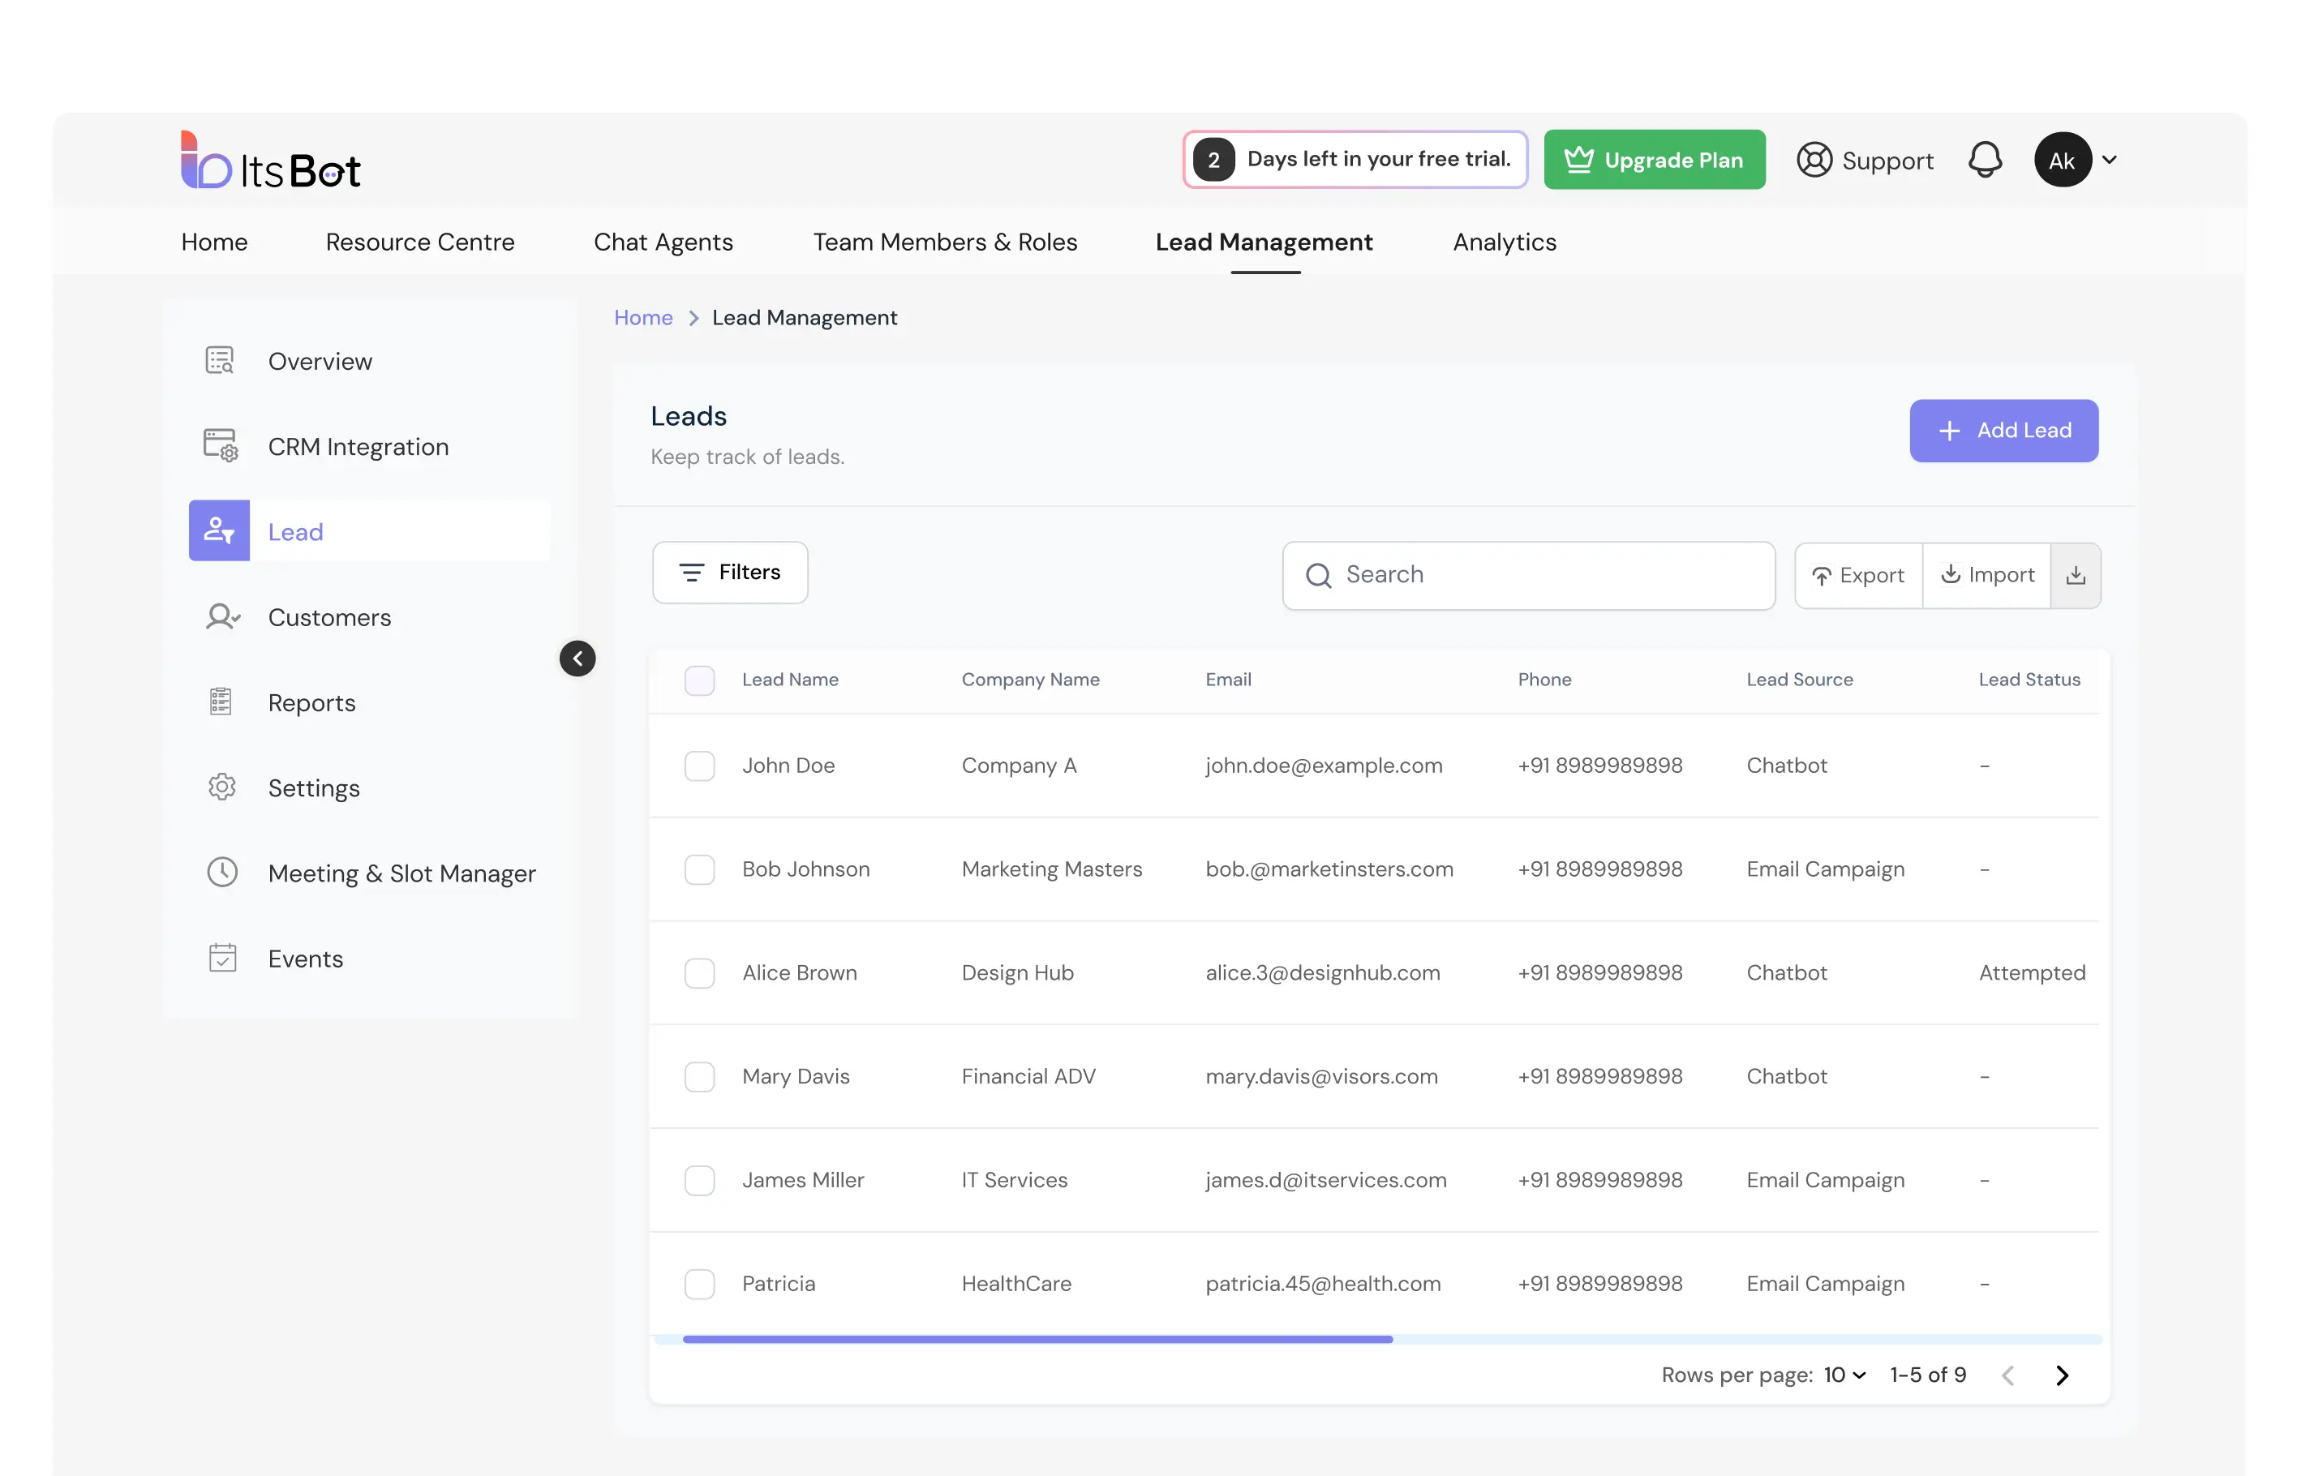The height and width of the screenshot is (1476, 2297).
Task: Click the Overview sidebar icon
Action: tap(221, 360)
